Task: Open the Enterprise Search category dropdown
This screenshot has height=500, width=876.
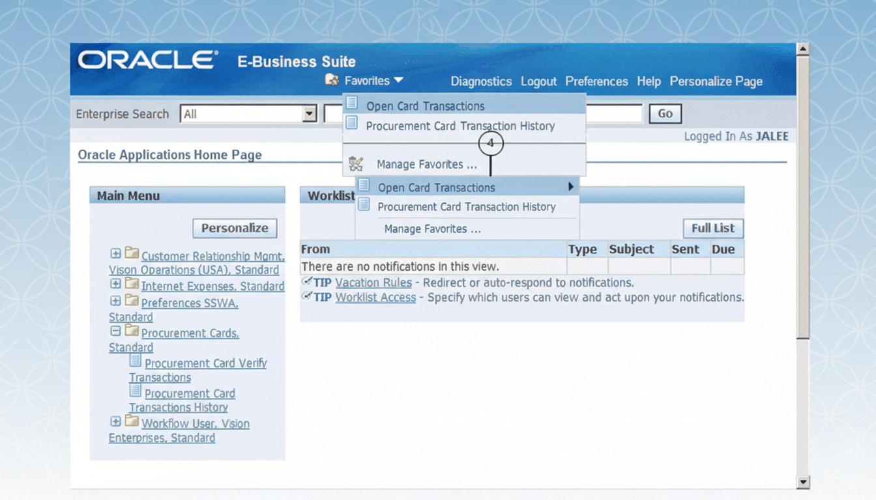Action: pyautogui.click(x=310, y=113)
